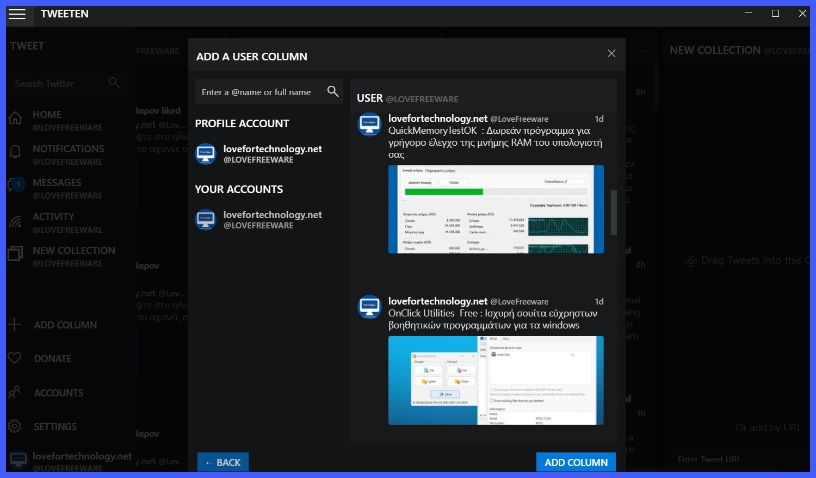Screen dimensions: 816x478
Task: Open Messages in sidebar
Action: (67, 188)
